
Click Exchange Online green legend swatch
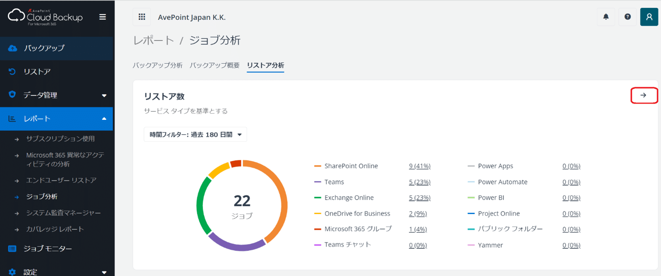(317, 198)
